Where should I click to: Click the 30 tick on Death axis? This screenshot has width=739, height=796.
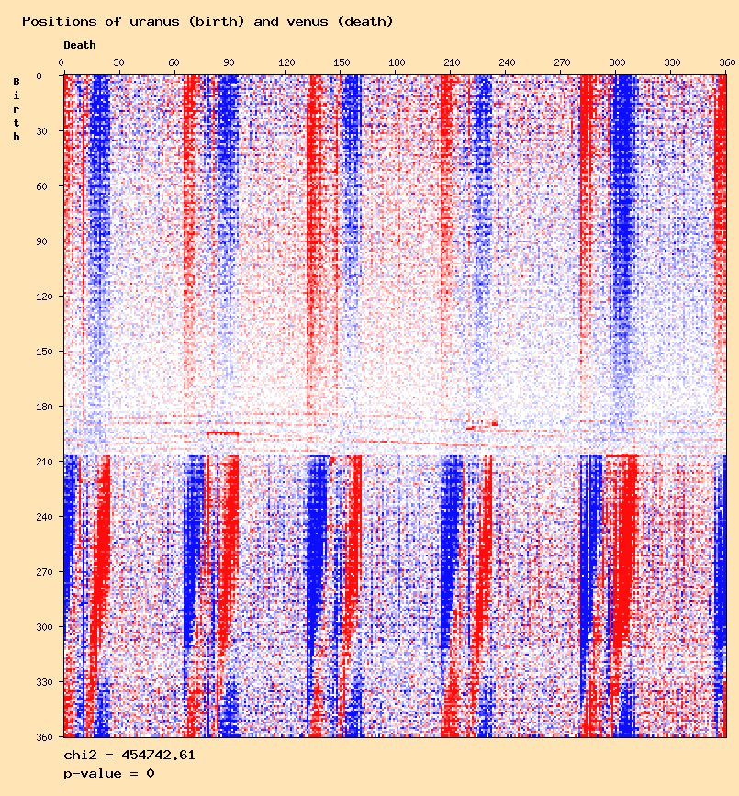pos(118,62)
